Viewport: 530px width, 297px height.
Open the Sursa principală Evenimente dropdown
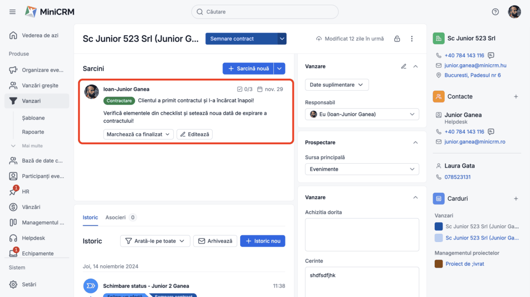(x=362, y=169)
